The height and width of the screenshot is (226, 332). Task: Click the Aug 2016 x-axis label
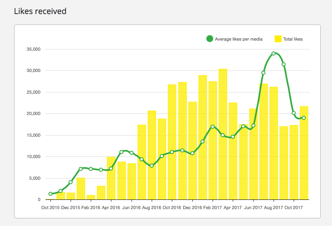152,208
